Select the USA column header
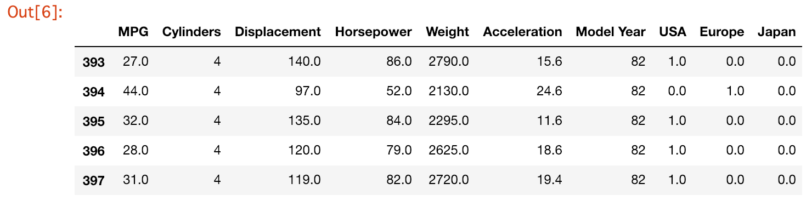Screen dimensions: 812x206 click(673, 32)
